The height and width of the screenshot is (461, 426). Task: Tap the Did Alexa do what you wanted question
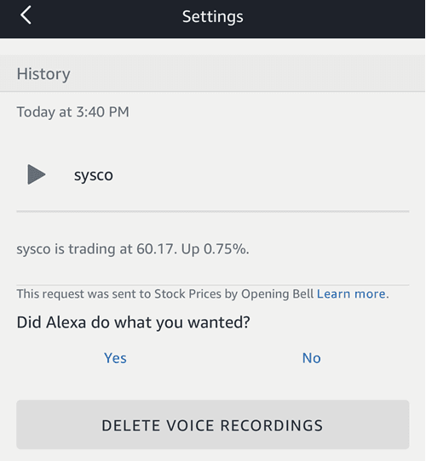133,322
